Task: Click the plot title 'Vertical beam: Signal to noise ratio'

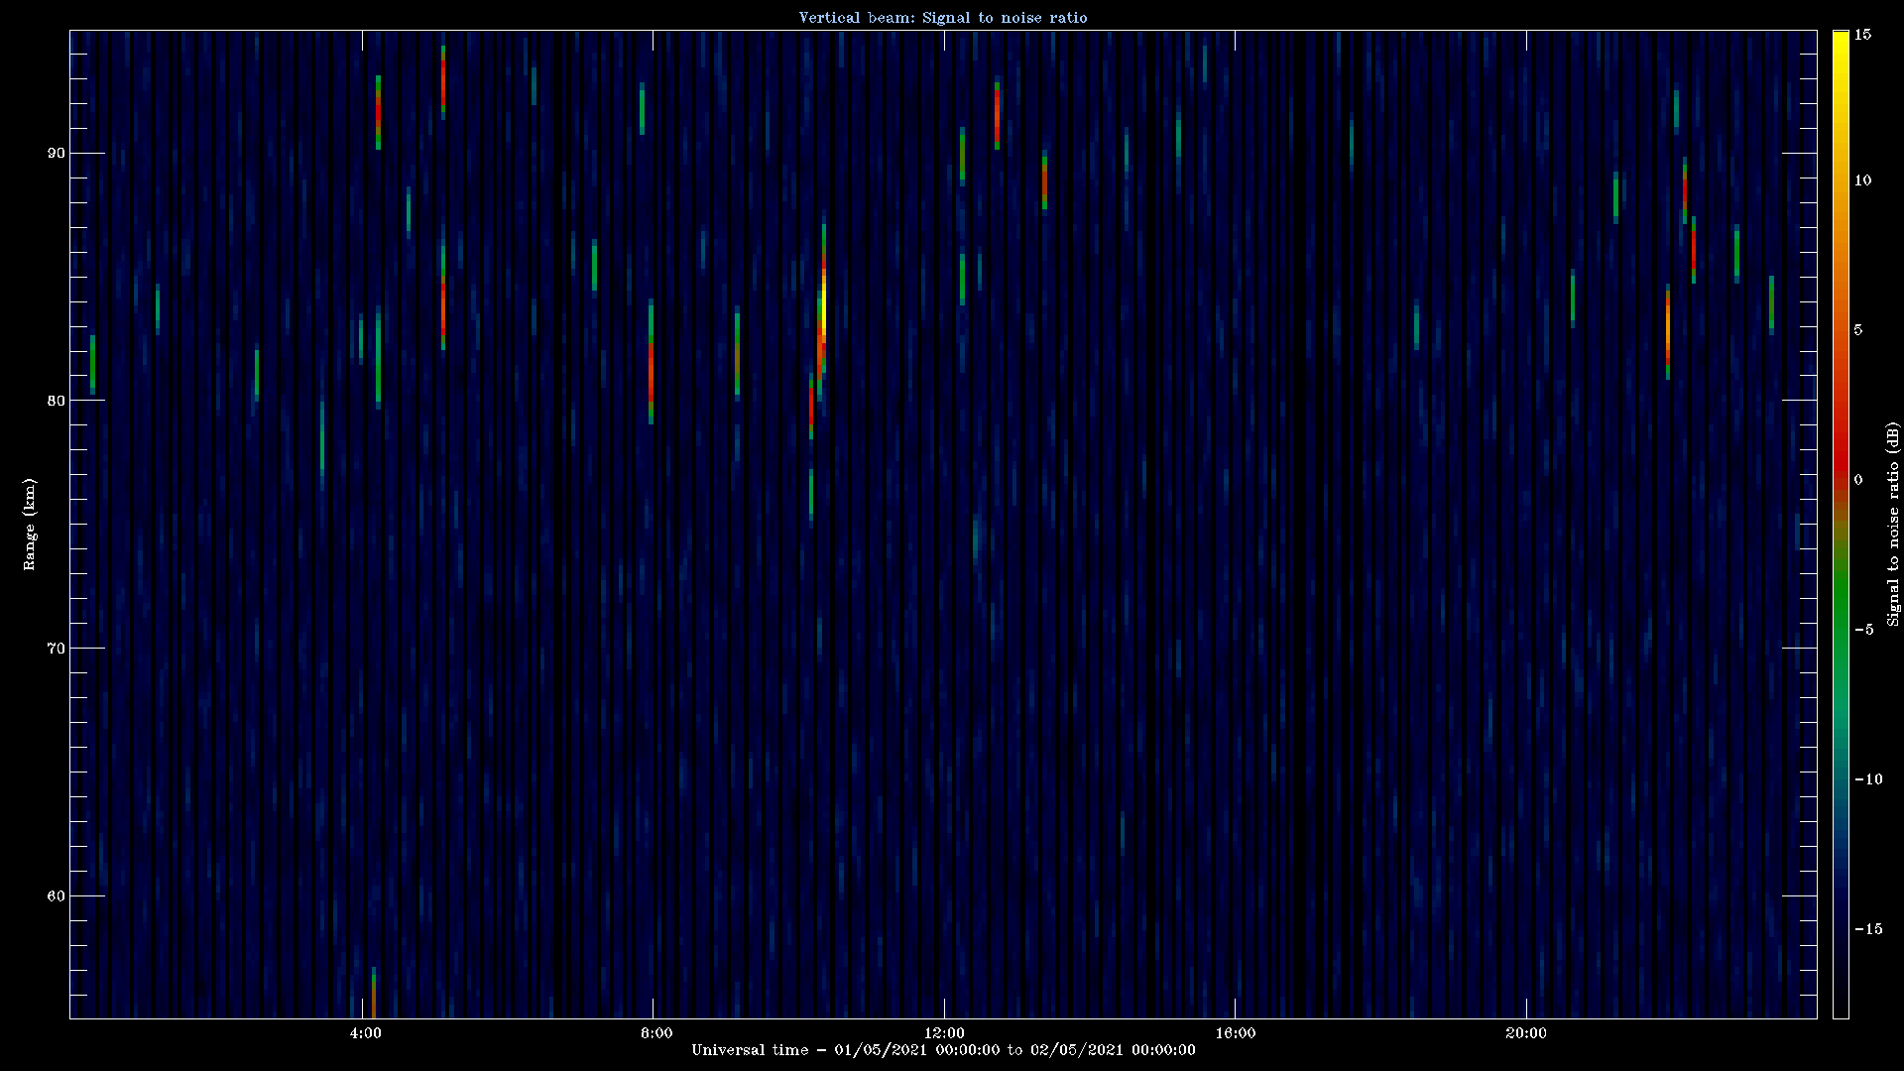Action: tap(943, 17)
